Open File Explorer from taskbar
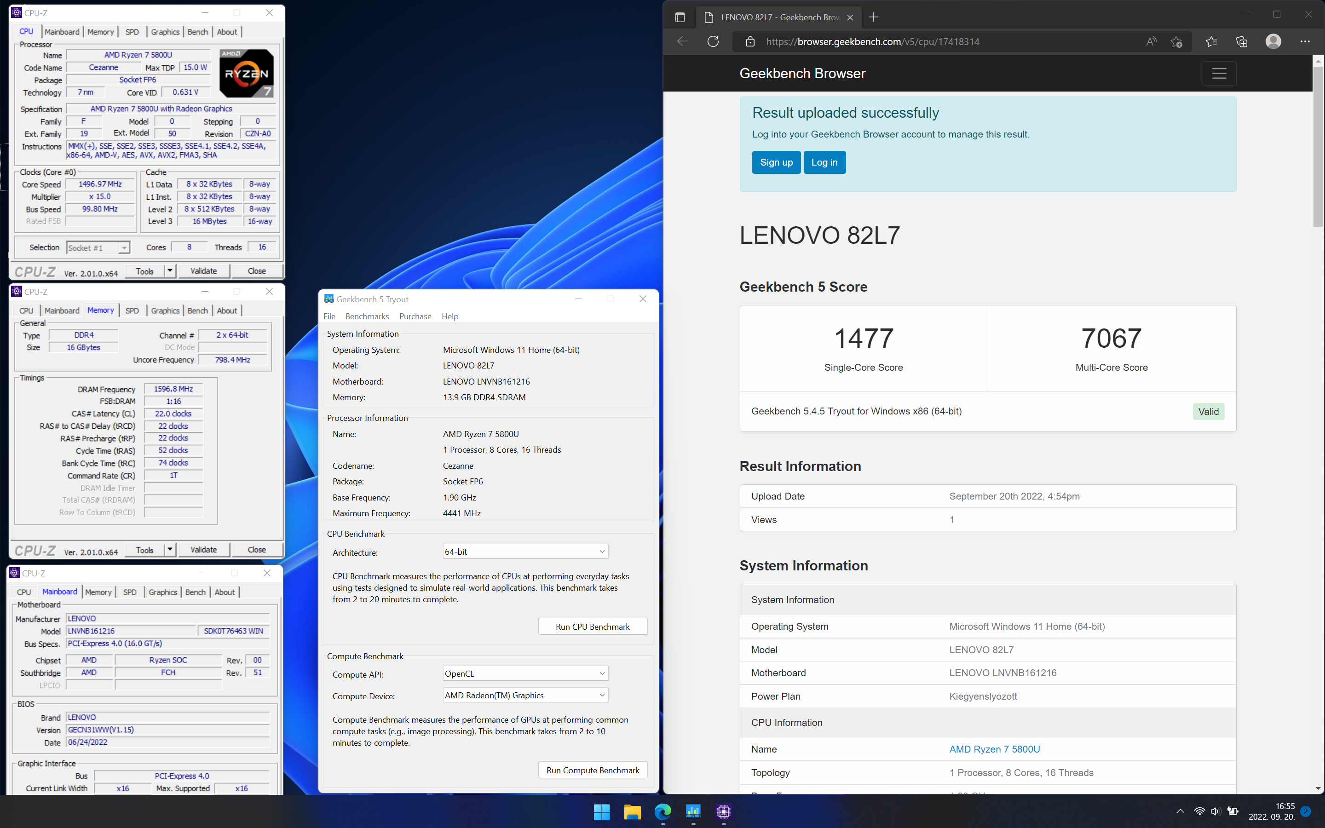The height and width of the screenshot is (828, 1325). (633, 811)
